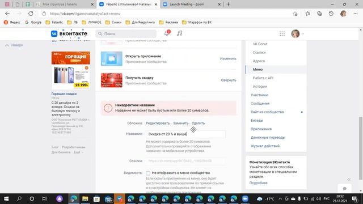Open Windows Start menu
The height and width of the screenshot is (204, 363).
coord(6,199)
